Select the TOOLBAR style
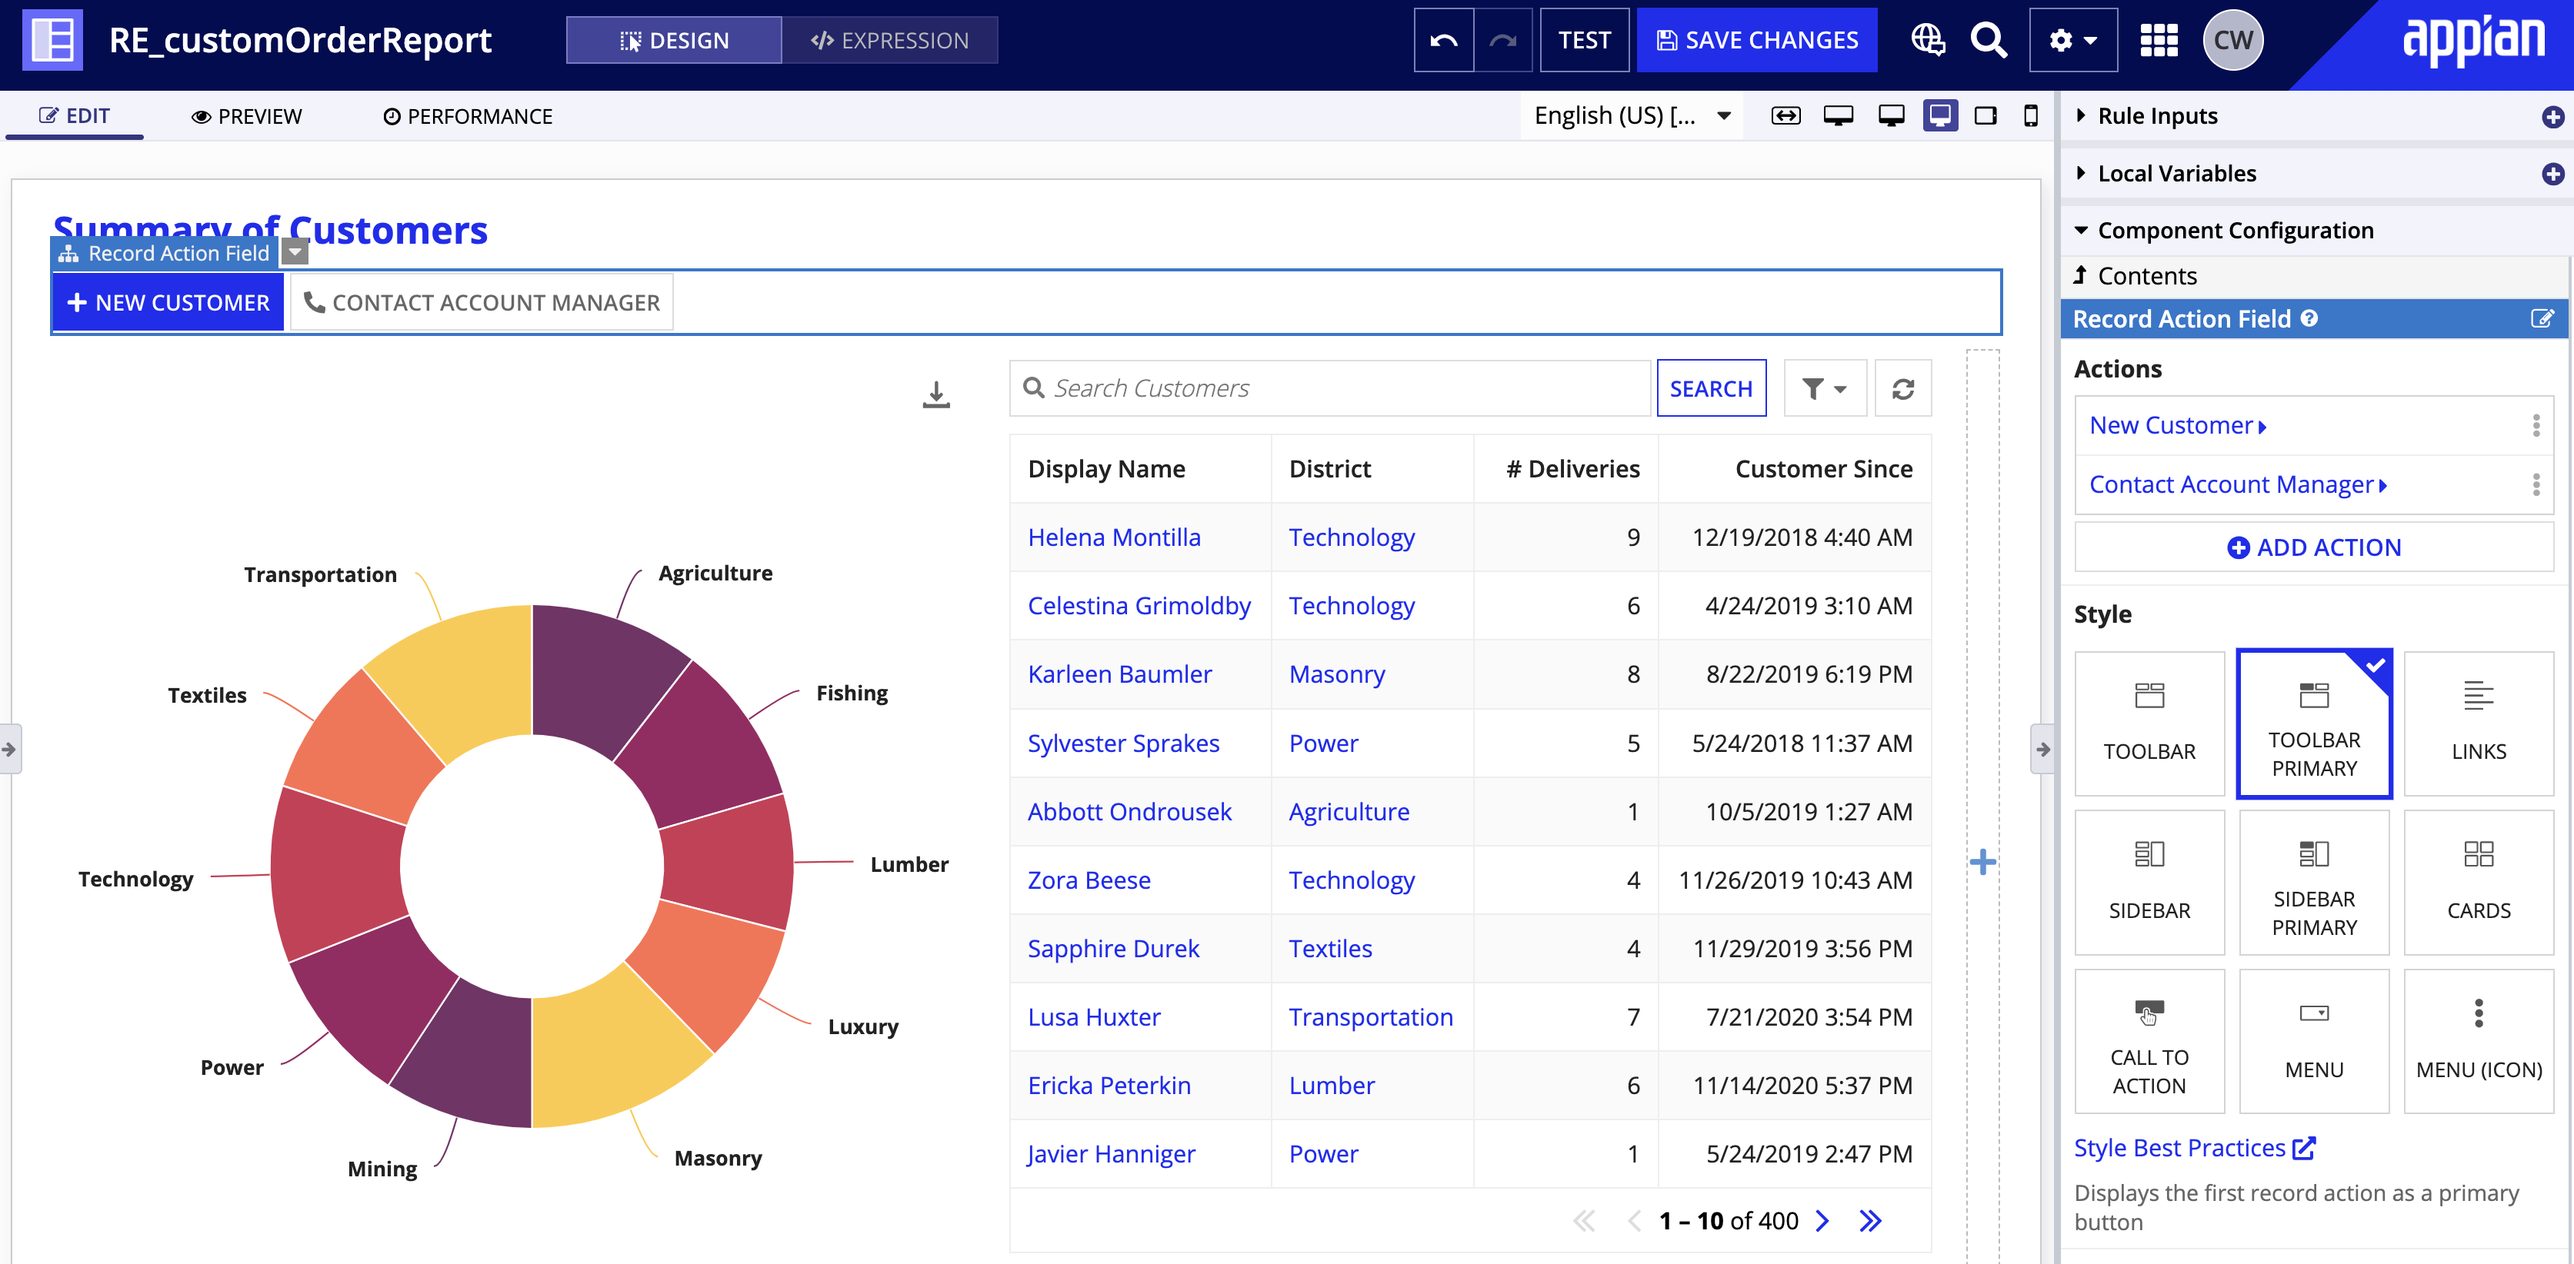The height and width of the screenshot is (1264, 2574). pos(2149,723)
